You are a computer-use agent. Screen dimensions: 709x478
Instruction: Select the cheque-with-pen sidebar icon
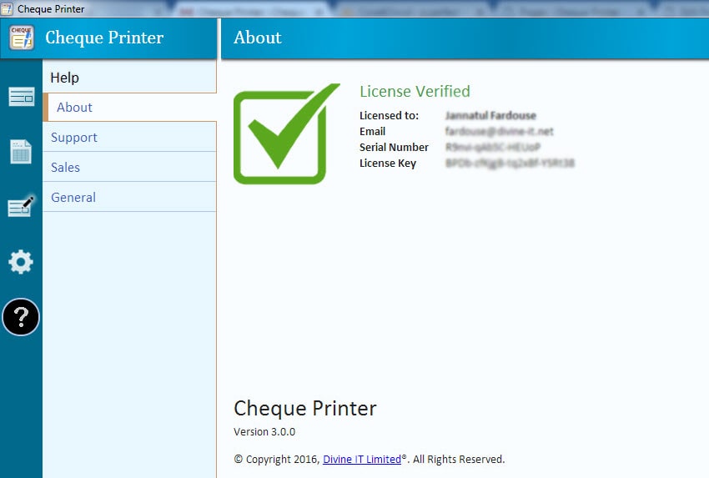pos(21,206)
